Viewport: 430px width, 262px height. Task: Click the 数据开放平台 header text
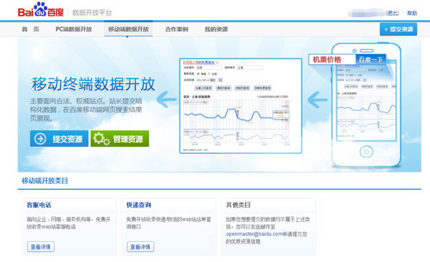point(92,13)
